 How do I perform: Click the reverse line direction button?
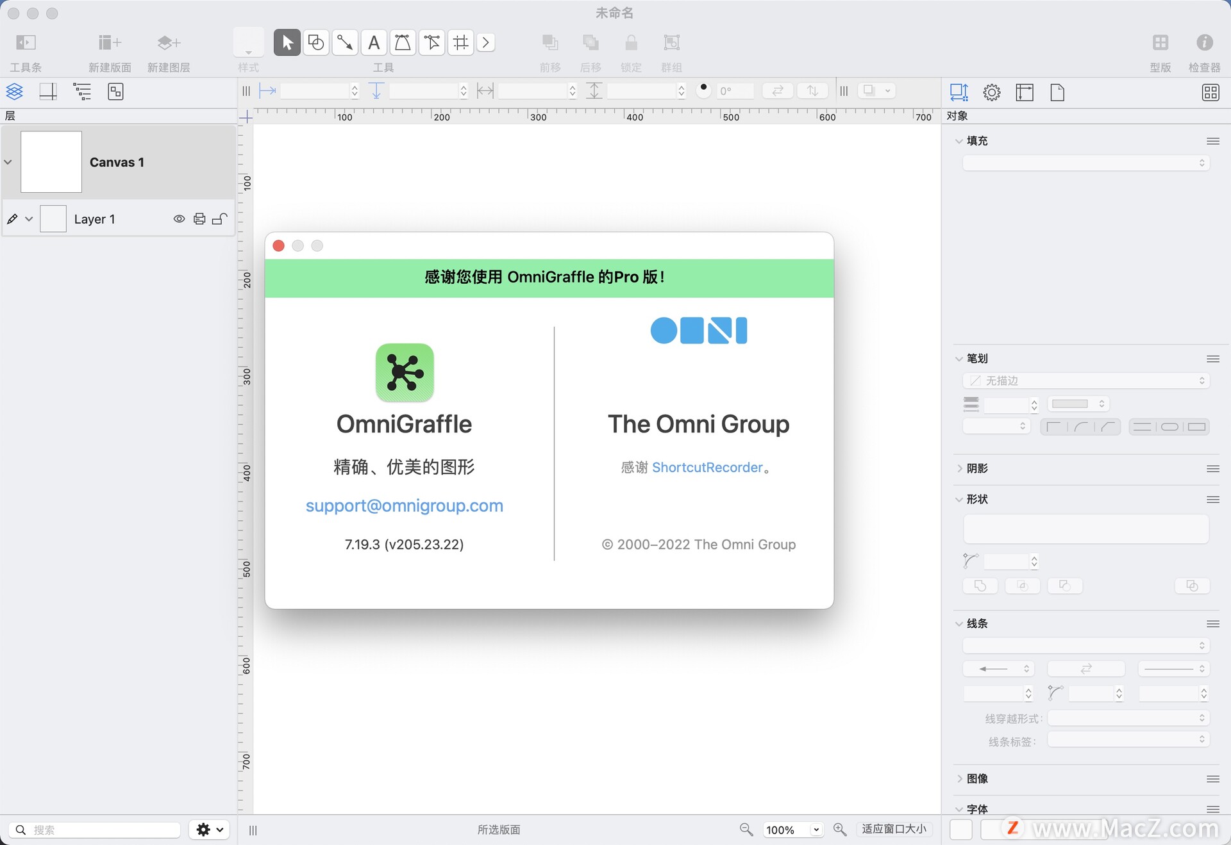[1085, 669]
